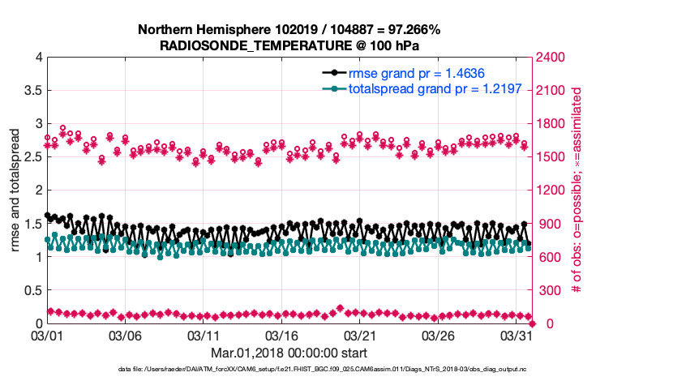Click the "RADIOSONDE_TEMPERATURE @ 100 hPa" subtitle

(289, 45)
